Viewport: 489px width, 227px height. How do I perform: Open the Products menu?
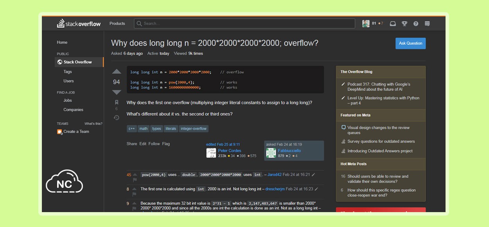(x=117, y=23)
